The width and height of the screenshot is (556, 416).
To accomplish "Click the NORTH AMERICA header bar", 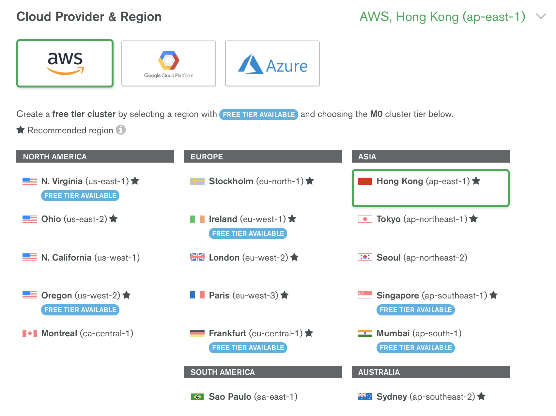I will point(95,157).
